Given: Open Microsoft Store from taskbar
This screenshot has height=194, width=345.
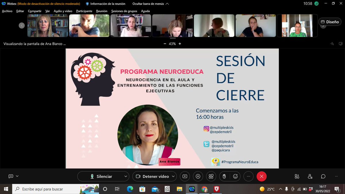Looking at the screenshot, I should coord(142,189).
